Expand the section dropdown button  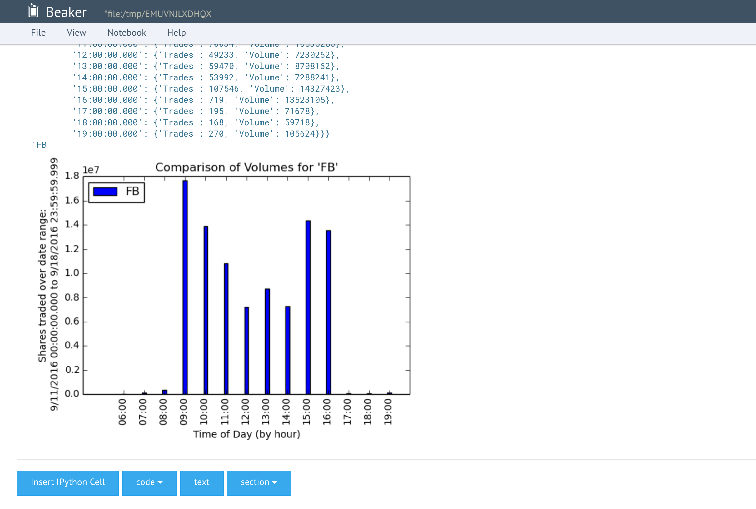[x=259, y=482]
